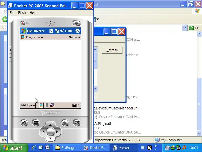
Task: Switch to the E:\Progr... taskbar window
Action: tap(67, 148)
